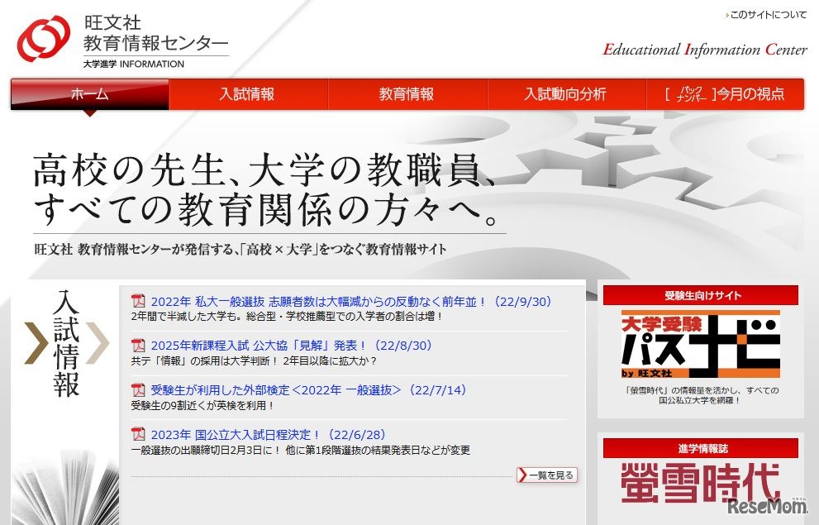Click the 受験生向けサイト red header
819x525 pixels.
[x=701, y=296]
